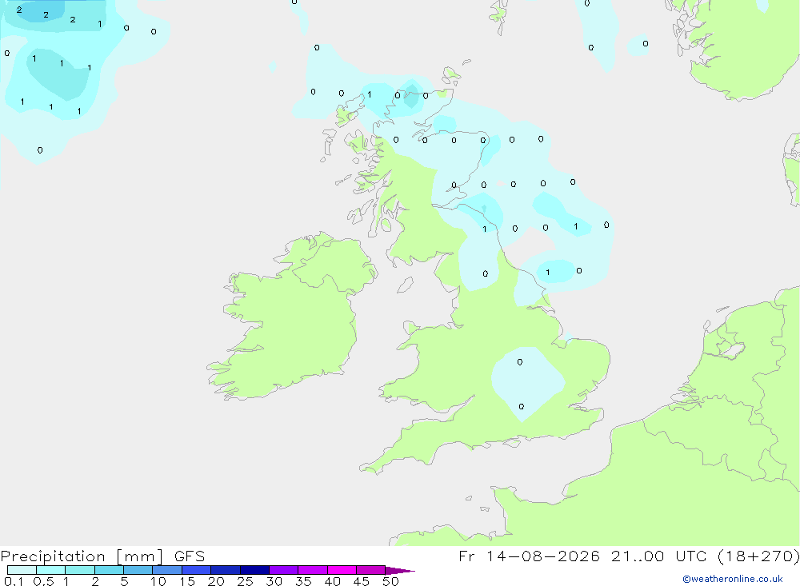The image size is (800, 586).
Task: Pick the 5–10 mm blue legend swatch
Action: 138,570
